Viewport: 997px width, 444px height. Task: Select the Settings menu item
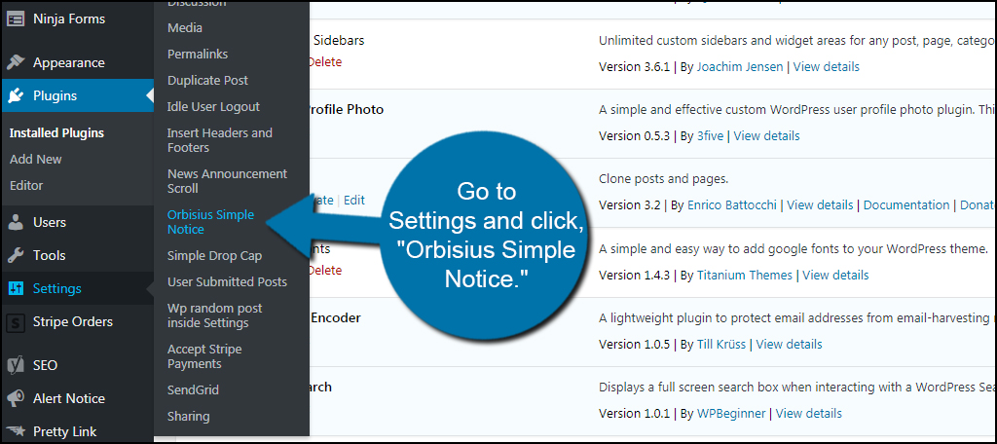click(57, 289)
